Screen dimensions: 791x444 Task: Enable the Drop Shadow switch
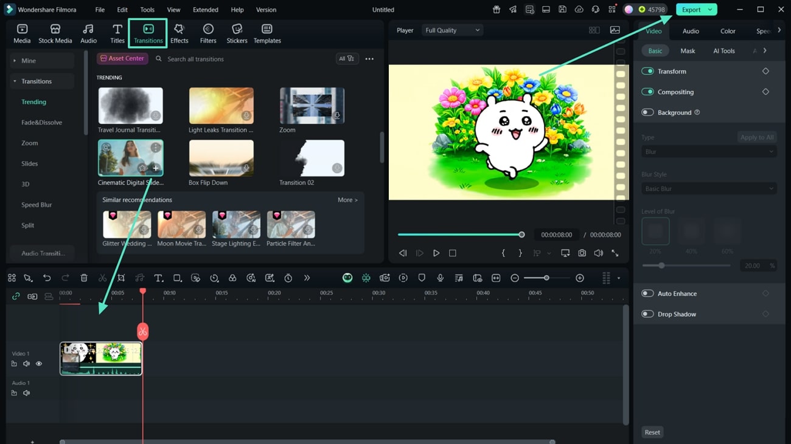647,314
